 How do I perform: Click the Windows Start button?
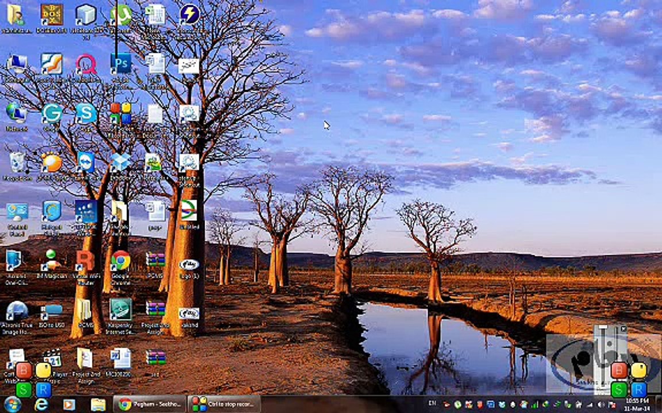[12, 404]
